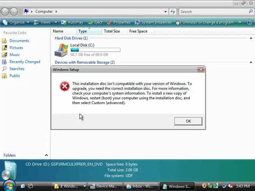The height and width of the screenshot is (191, 255).
Task: Open Searches in Favorite Links
Action: 17,69
